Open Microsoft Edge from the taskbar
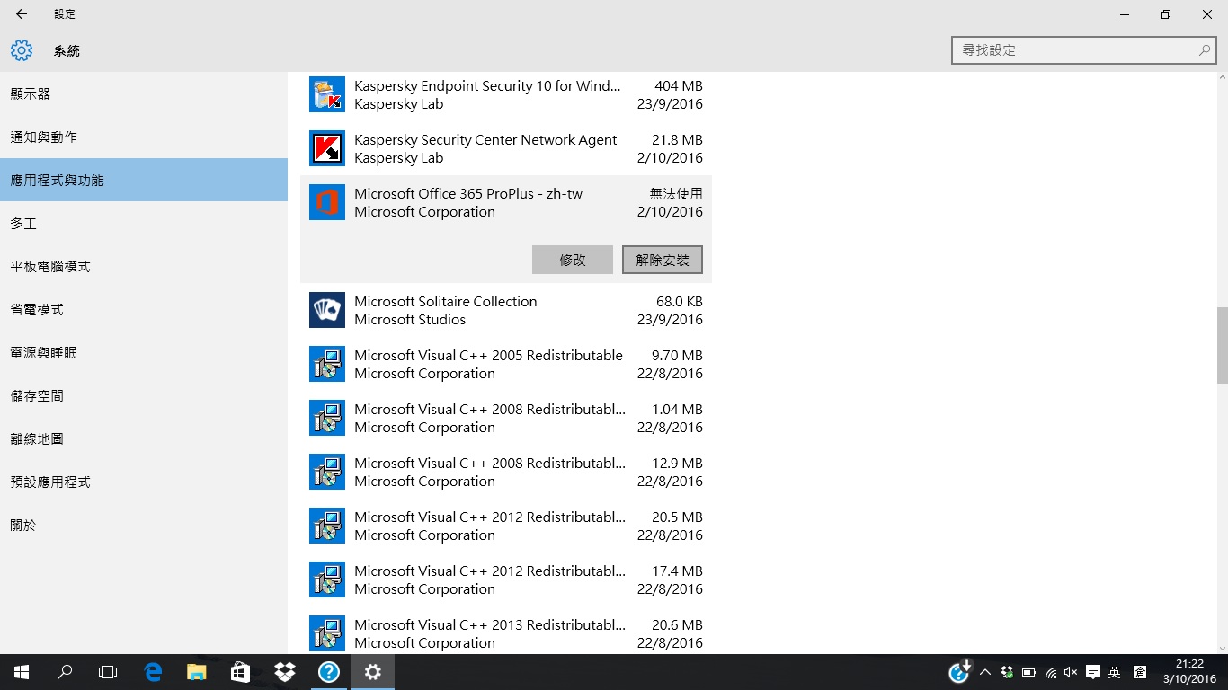The width and height of the screenshot is (1228, 690). point(153,672)
